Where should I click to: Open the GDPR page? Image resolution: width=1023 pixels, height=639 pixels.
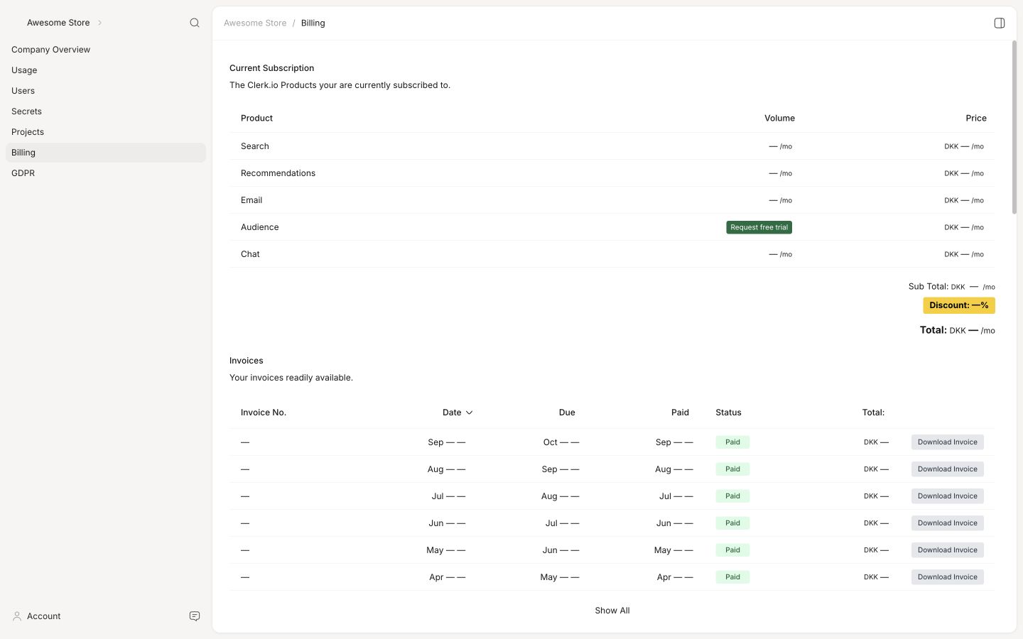tap(106, 173)
